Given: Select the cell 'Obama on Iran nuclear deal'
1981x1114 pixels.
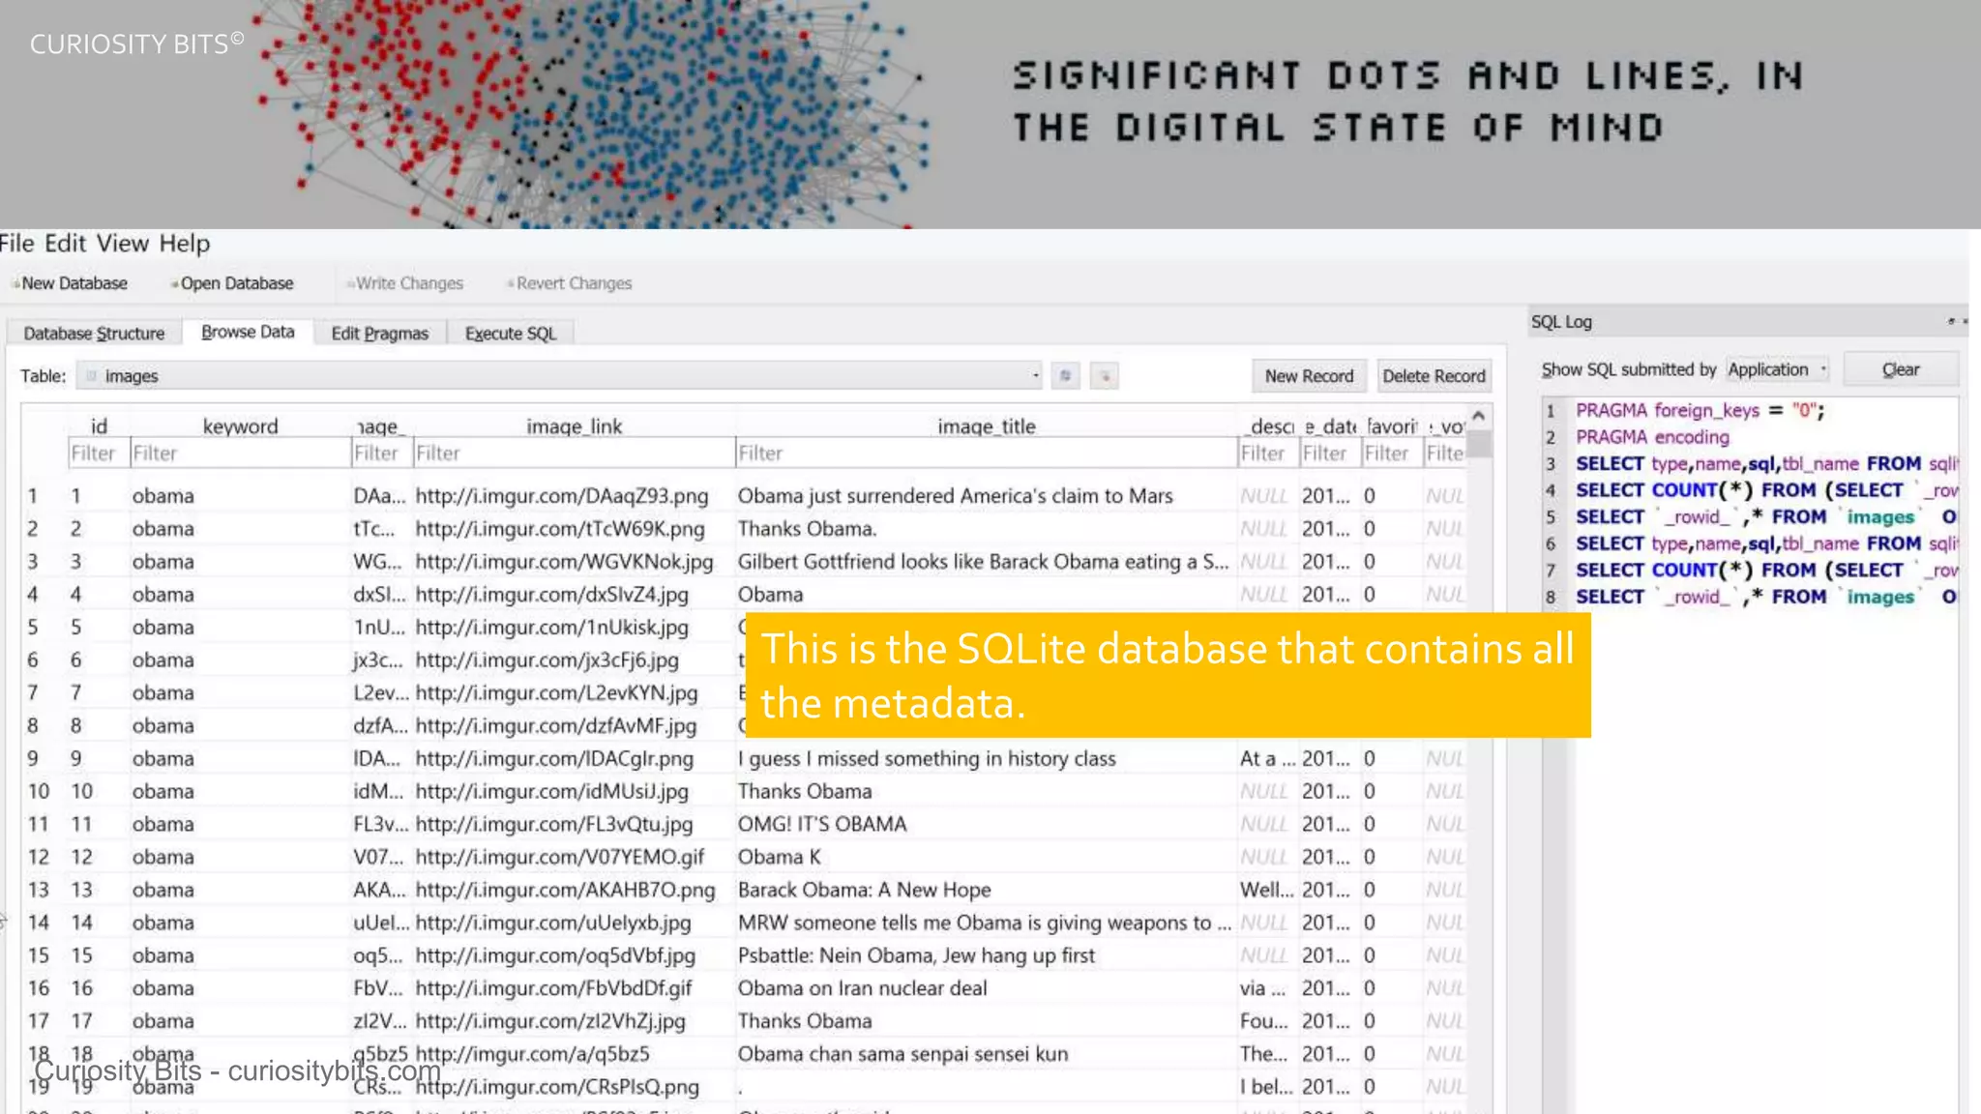Looking at the screenshot, I should coord(862,988).
